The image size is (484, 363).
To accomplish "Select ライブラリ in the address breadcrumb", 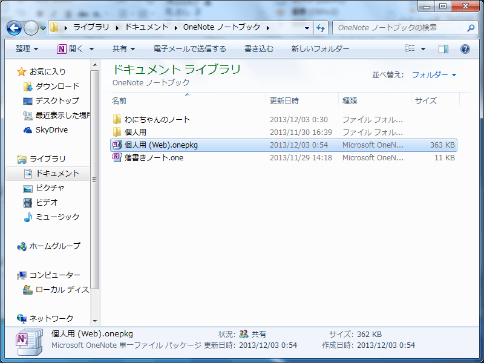I will (91, 27).
